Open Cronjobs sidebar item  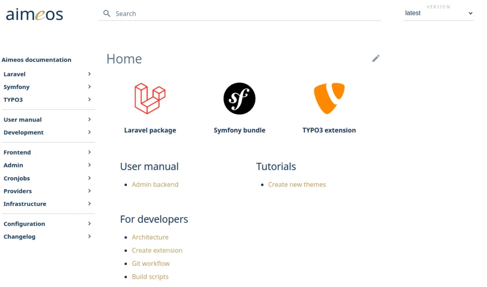(17, 178)
